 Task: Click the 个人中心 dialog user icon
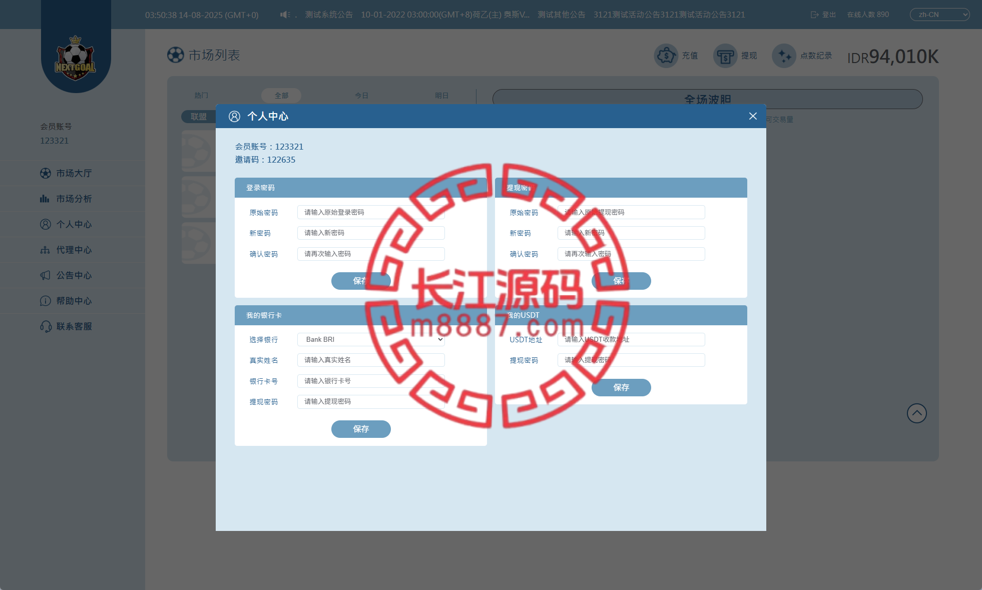[234, 116]
